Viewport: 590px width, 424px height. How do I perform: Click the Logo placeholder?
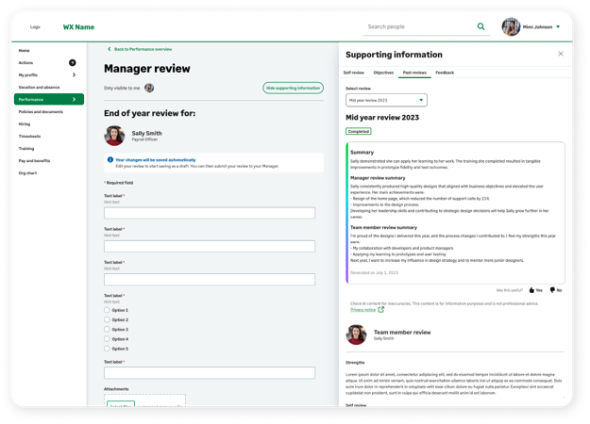coord(35,27)
